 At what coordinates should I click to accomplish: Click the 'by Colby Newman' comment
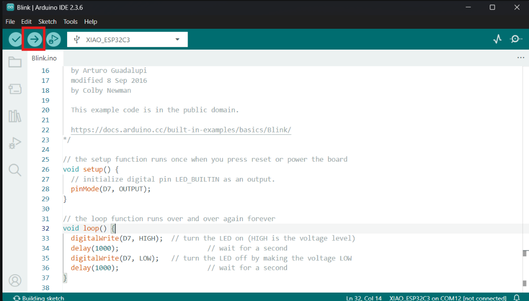point(101,90)
